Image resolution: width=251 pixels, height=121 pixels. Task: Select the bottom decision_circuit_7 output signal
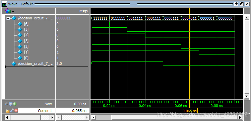pyautogui.click(x=36, y=64)
